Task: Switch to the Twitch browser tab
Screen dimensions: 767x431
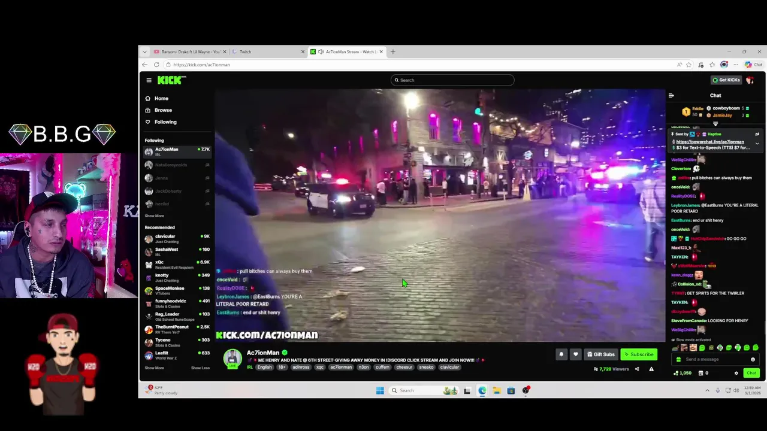Action: 268,51
